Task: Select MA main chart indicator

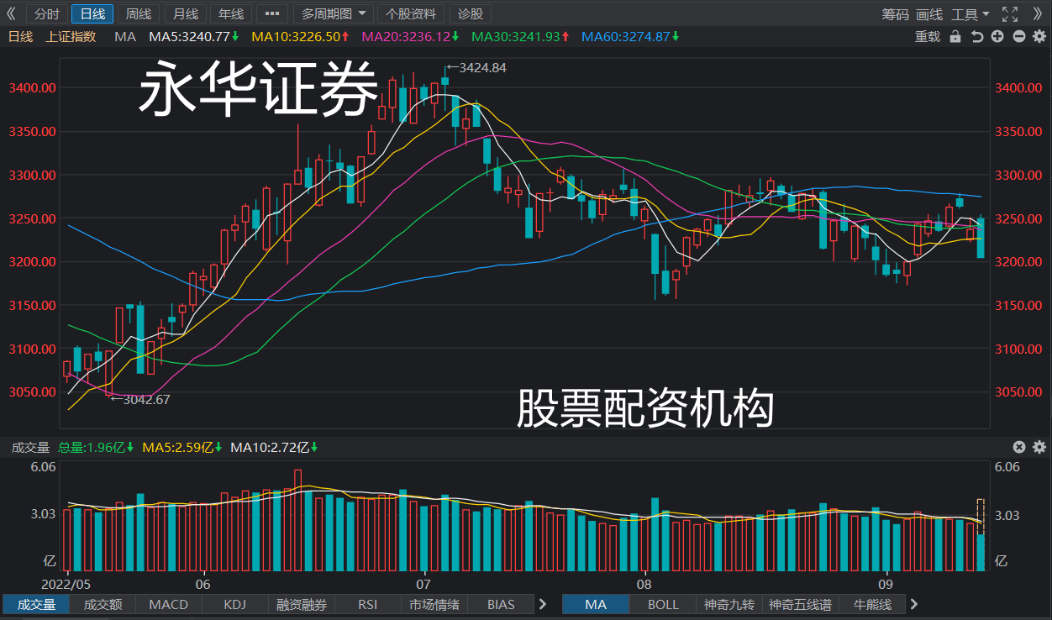Action: click(596, 604)
